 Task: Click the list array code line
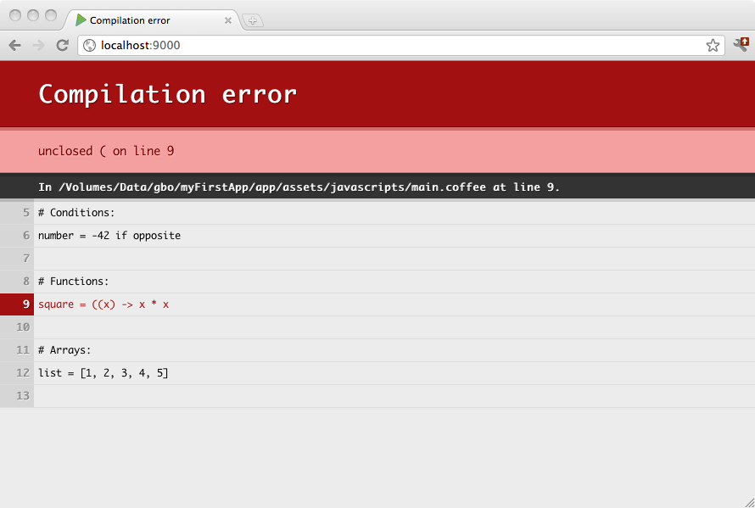(x=103, y=372)
